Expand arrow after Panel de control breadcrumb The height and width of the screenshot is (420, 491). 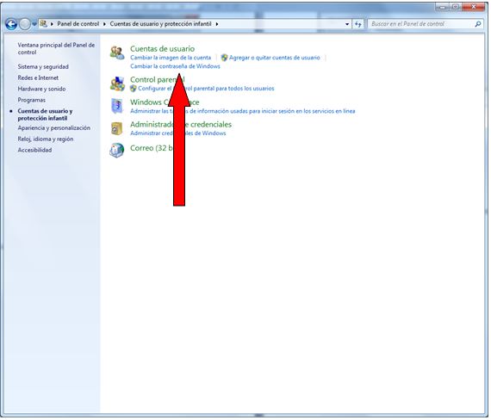point(104,24)
